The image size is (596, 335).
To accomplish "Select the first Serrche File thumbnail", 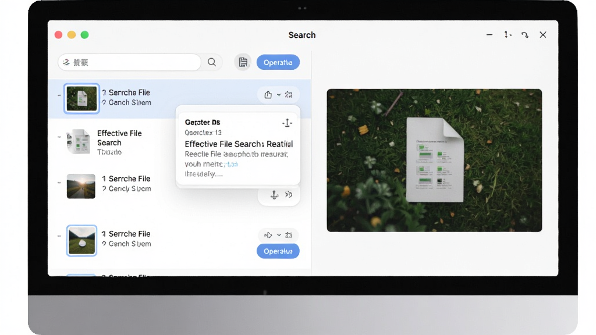I will (x=81, y=98).
